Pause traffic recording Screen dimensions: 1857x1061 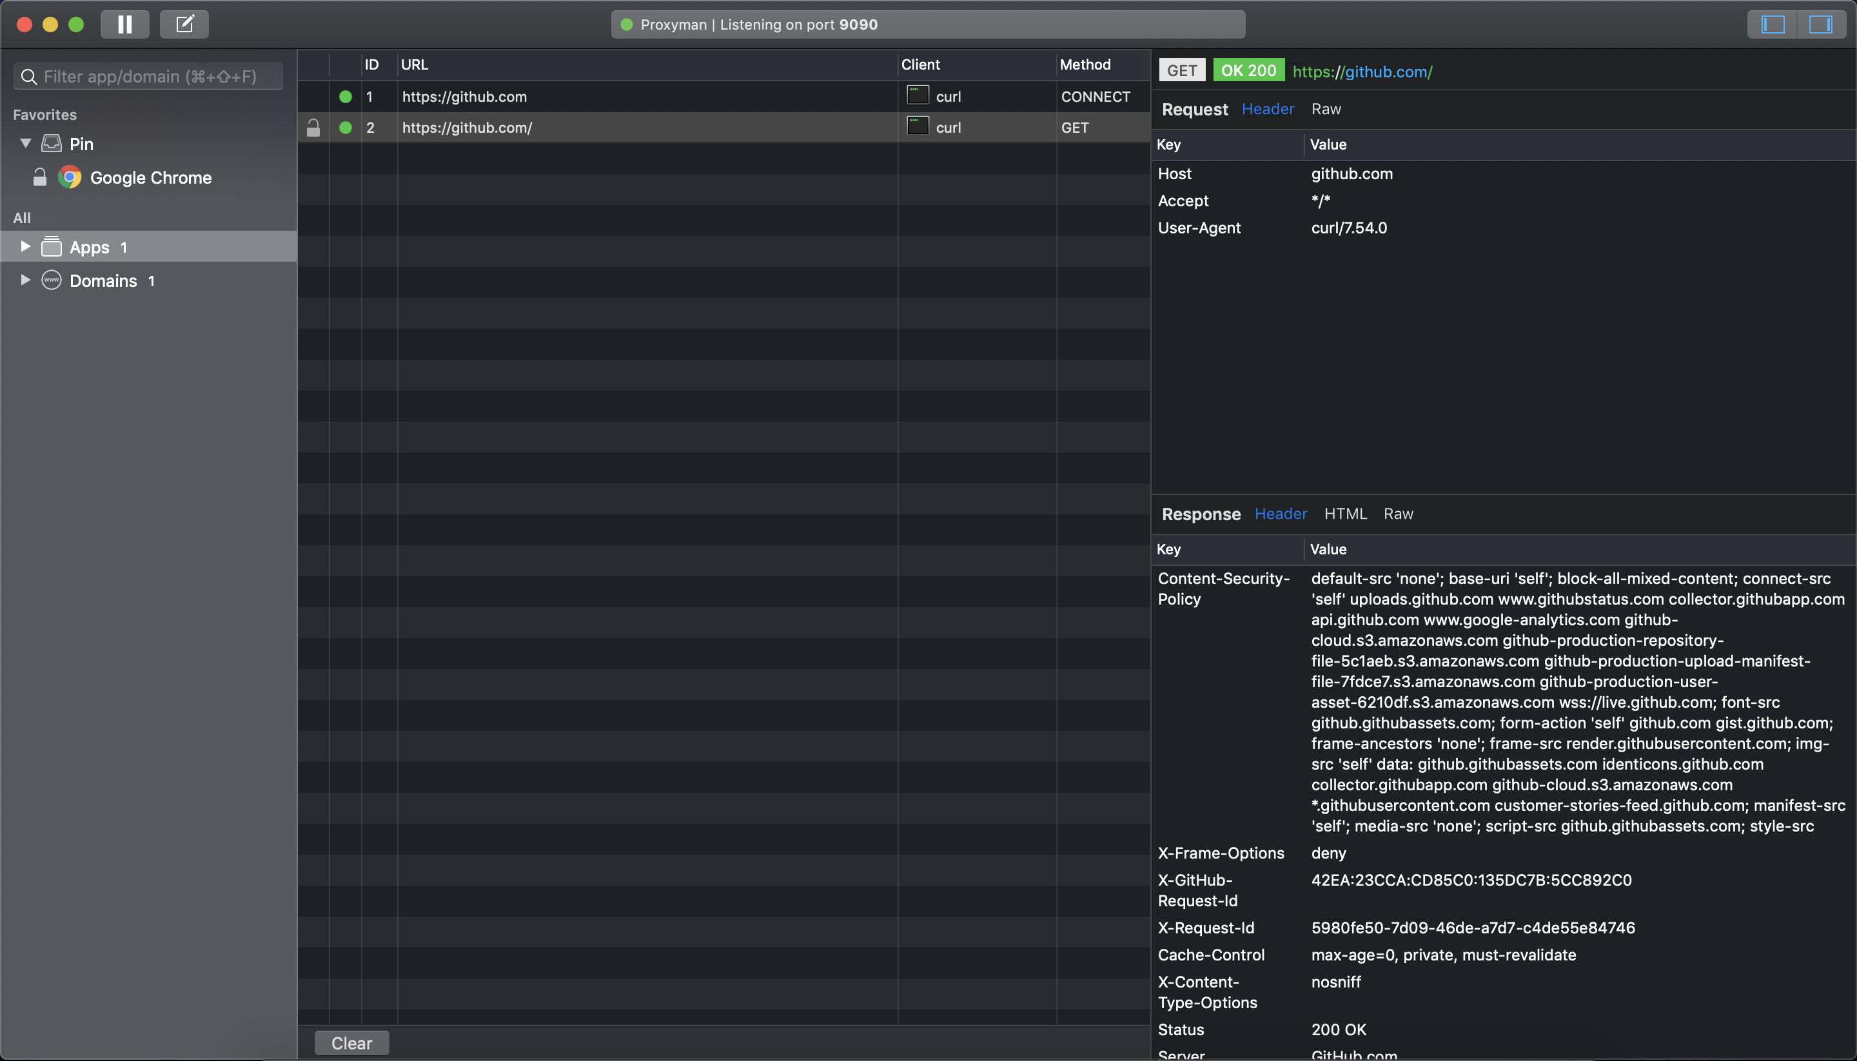coord(124,24)
